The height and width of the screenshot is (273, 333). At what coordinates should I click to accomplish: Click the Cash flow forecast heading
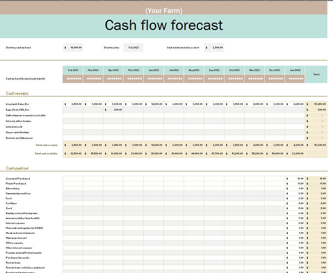(163, 25)
